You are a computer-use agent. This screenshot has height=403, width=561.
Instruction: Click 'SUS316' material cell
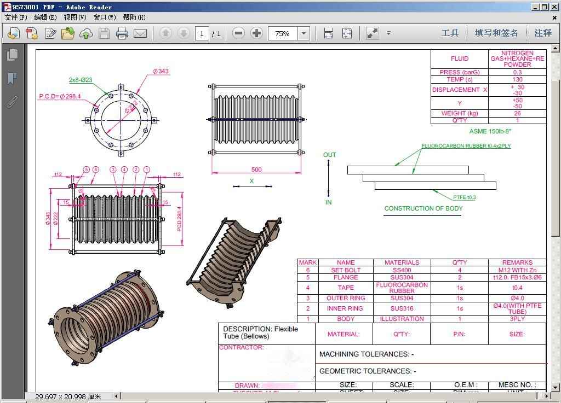point(402,308)
